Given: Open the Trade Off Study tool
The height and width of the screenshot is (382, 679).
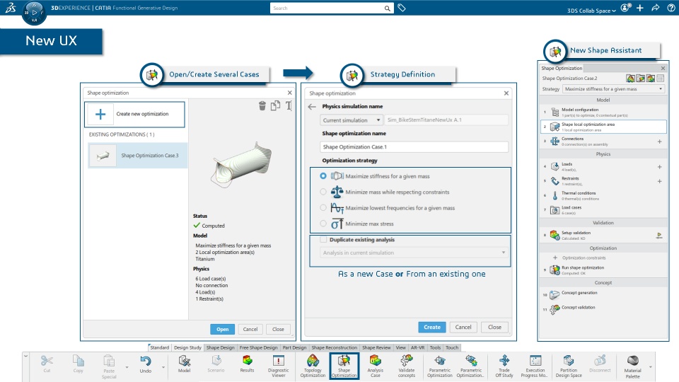Looking at the screenshot, I should pyautogui.click(x=504, y=366).
